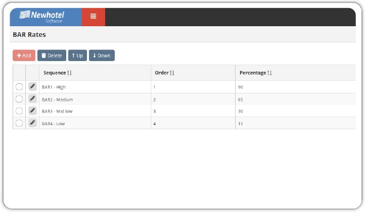
Task: Click the percentage value 65
Action: pos(241,100)
